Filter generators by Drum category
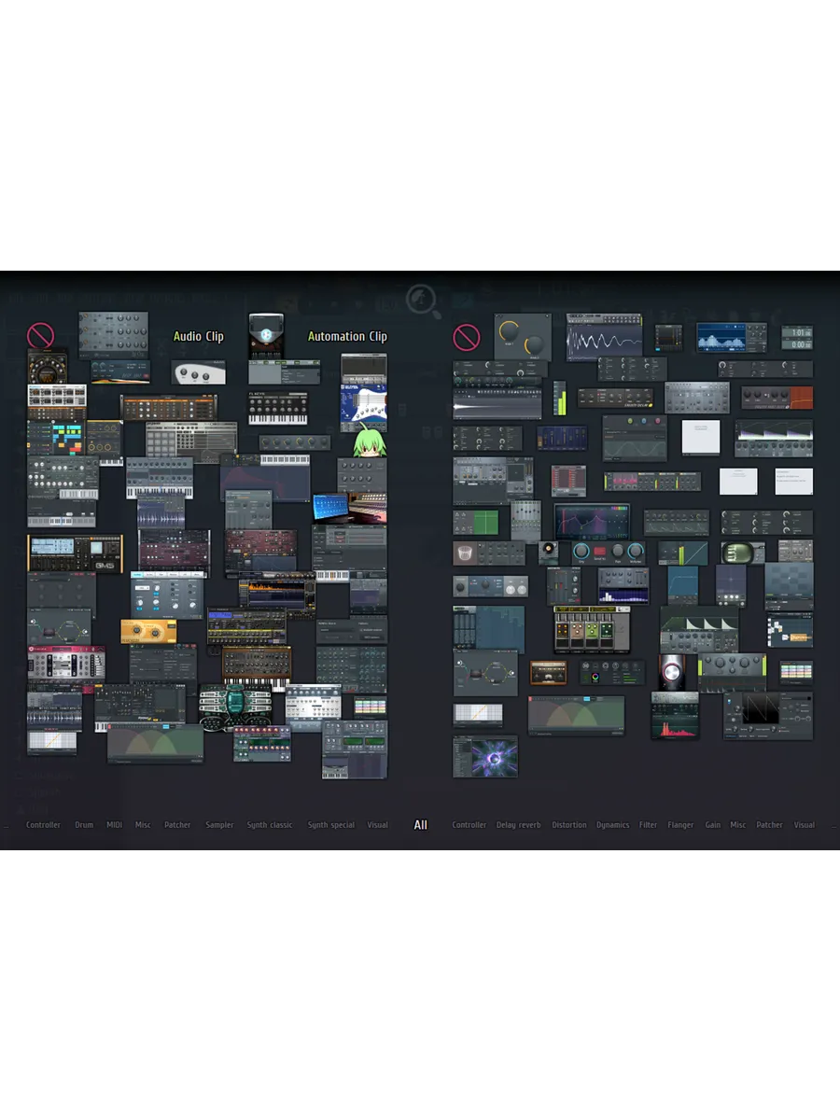 84,825
